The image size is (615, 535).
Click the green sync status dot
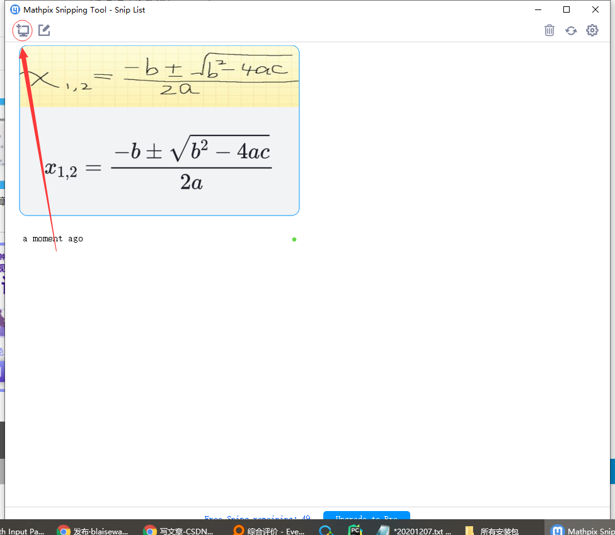tap(294, 239)
